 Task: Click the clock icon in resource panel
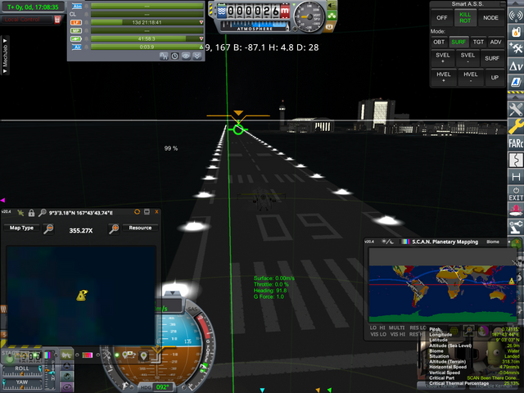coord(174,56)
